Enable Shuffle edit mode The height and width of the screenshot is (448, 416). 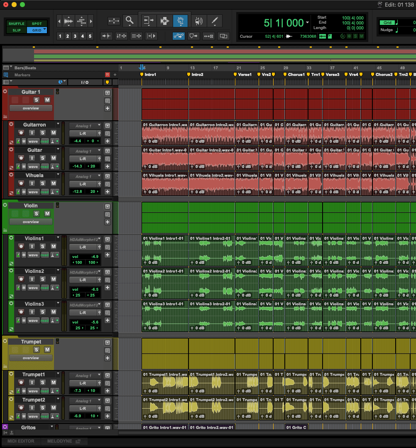coord(17,24)
